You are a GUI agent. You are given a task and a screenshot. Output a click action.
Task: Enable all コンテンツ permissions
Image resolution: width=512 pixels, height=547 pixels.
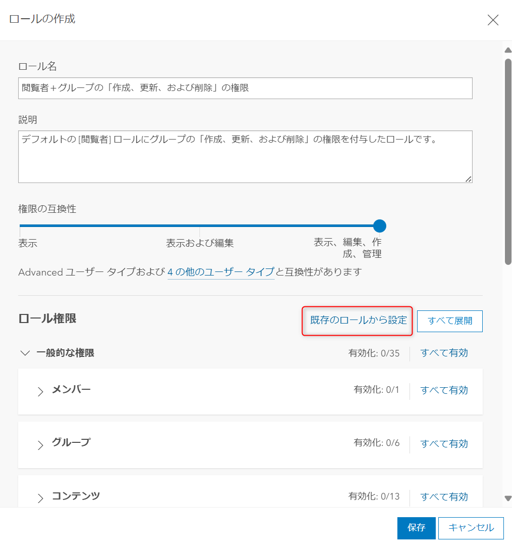coord(444,497)
